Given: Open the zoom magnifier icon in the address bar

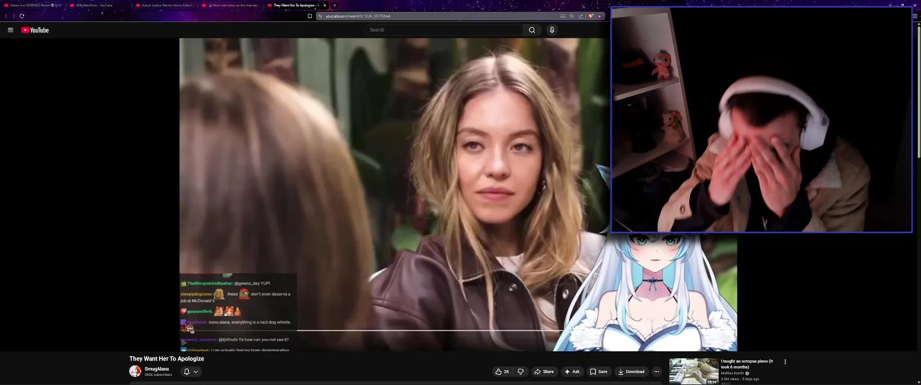Looking at the screenshot, I should coord(572,16).
